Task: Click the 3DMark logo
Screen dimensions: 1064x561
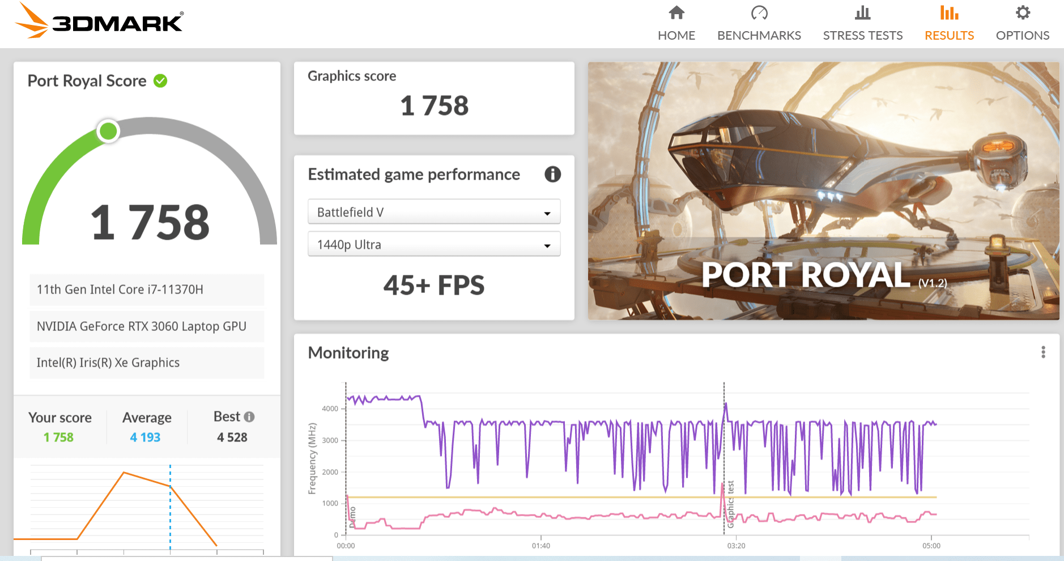Action: click(x=99, y=22)
